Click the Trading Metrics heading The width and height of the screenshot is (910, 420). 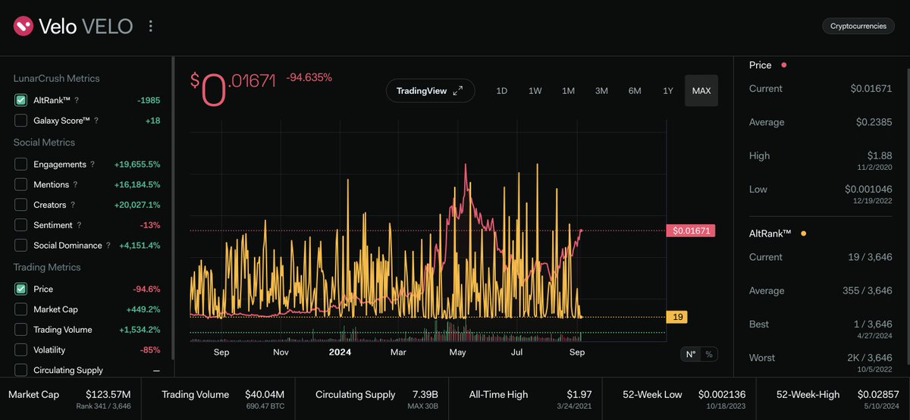[47, 268]
